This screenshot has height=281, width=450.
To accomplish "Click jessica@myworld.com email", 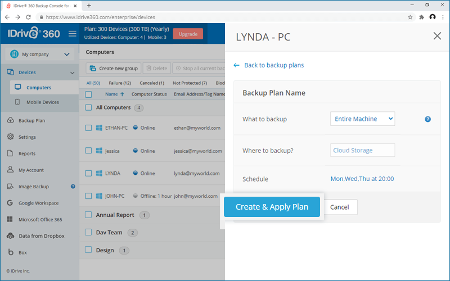I will point(198,151).
